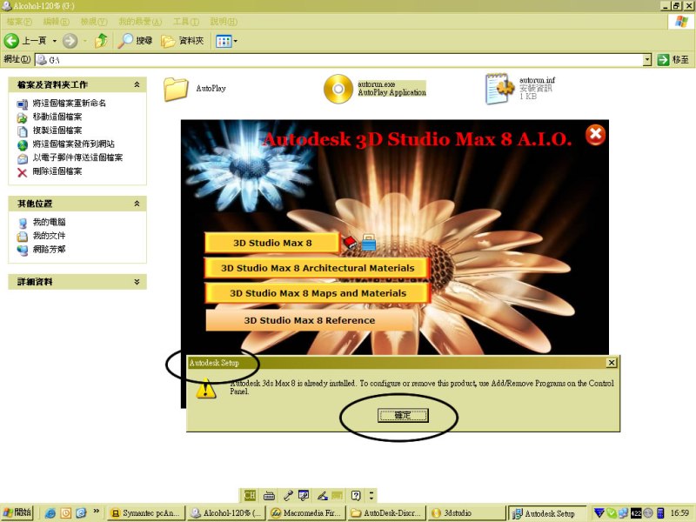The height and width of the screenshot is (522, 696).
Task: Click the help question icon on language bar
Action: pyautogui.click(x=355, y=495)
